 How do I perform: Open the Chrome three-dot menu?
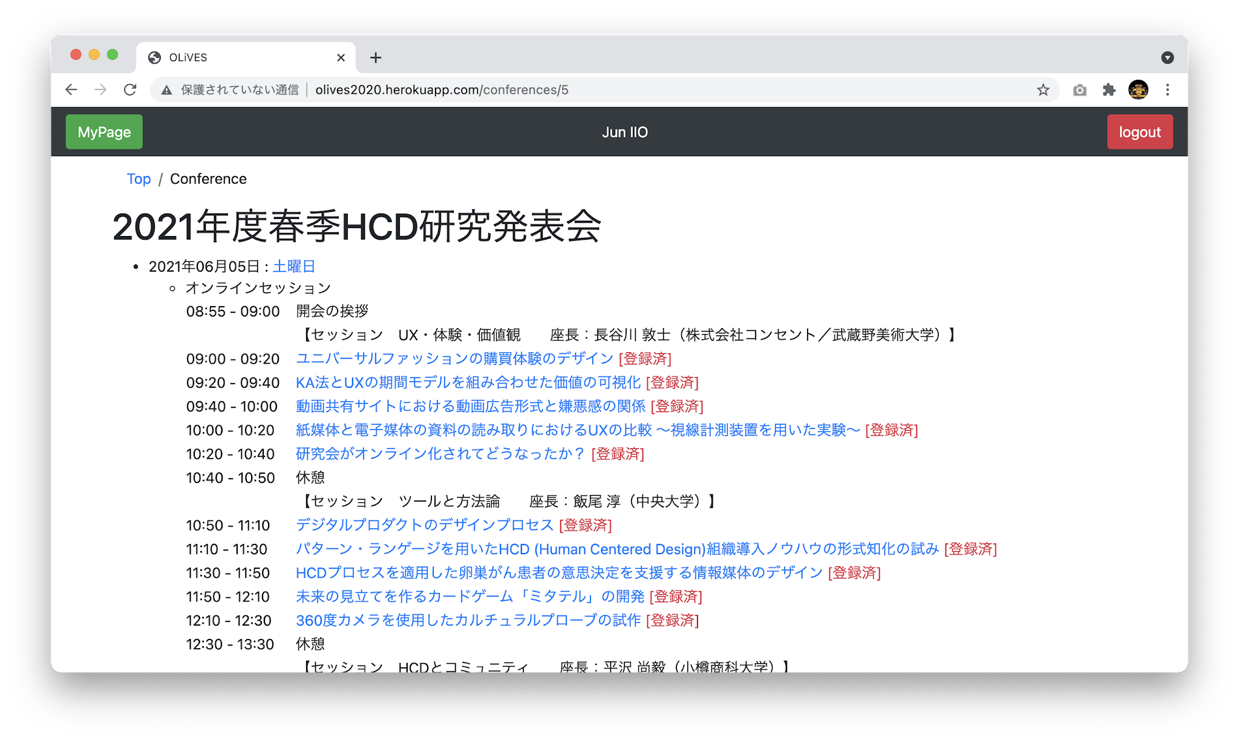(x=1168, y=89)
